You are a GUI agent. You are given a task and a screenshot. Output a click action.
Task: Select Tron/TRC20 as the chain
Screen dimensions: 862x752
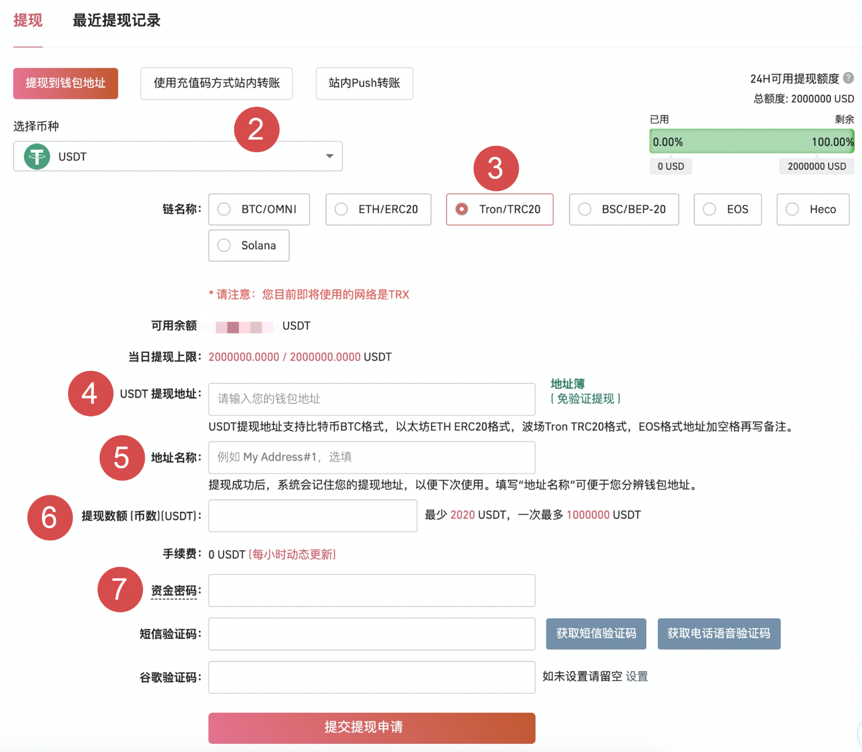[499, 209]
